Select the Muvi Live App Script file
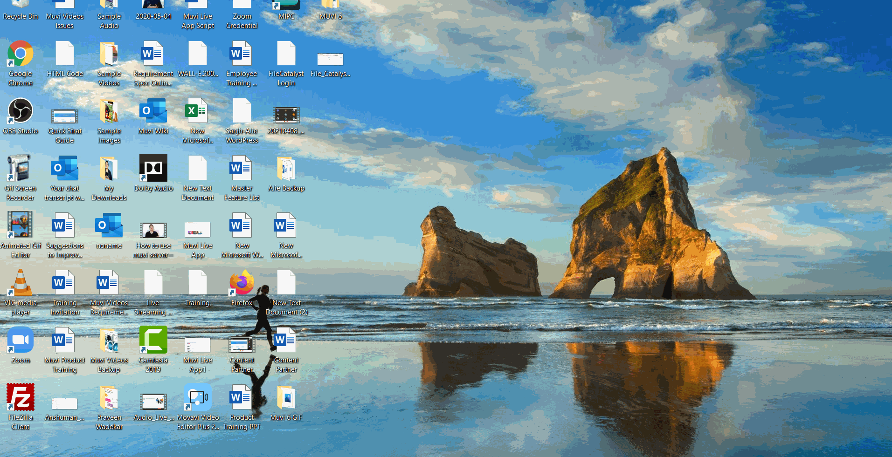892x457 pixels. (x=198, y=16)
